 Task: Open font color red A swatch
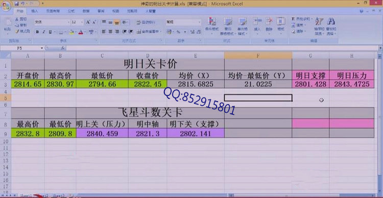pyautogui.click(x=81, y=32)
